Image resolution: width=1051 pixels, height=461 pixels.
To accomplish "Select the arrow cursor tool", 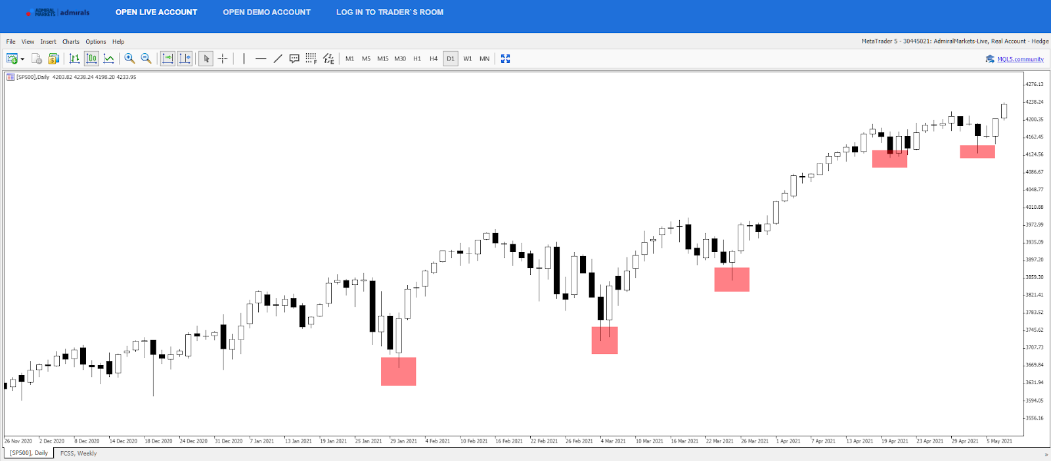I will (x=206, y=58).
